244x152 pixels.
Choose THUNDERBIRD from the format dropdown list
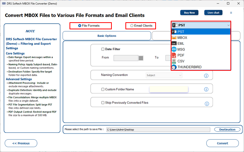[201, 67]
